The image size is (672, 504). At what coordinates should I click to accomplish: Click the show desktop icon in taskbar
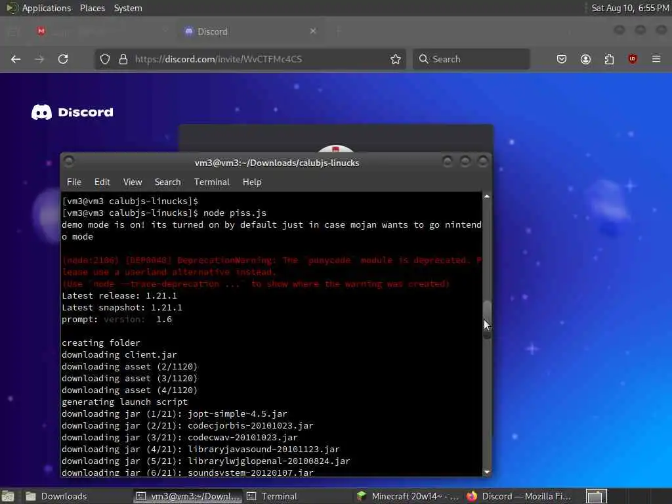pos(8,496)
